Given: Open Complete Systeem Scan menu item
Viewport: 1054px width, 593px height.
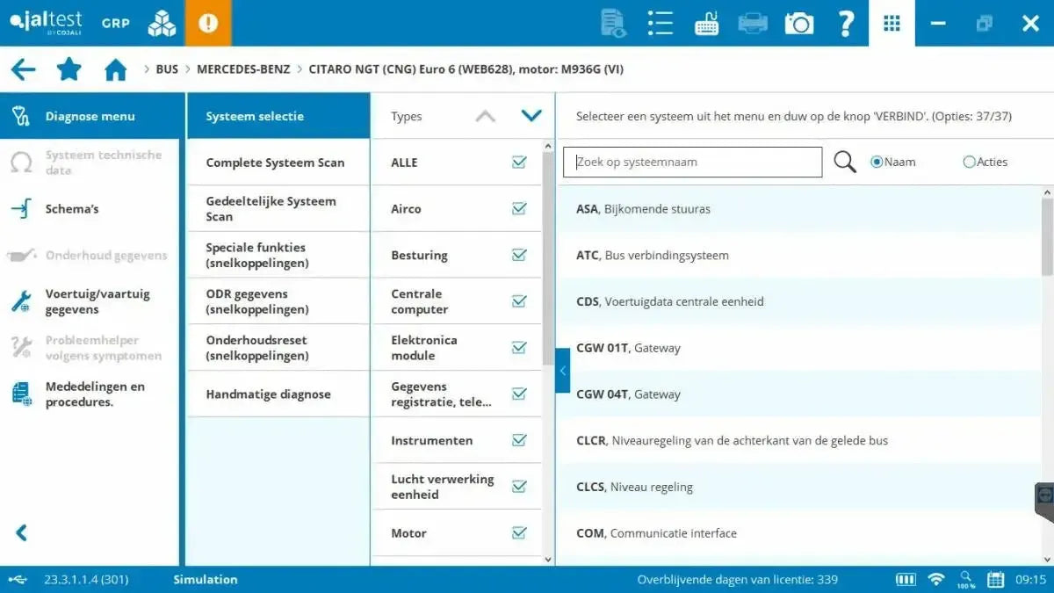Looking at the screenshot, I should pyautogui.click(x=275, y=163).
